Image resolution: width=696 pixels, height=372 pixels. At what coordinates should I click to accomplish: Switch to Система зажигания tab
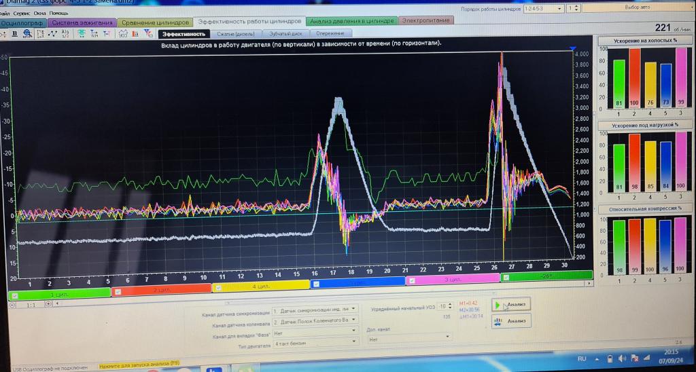point(82,22)
